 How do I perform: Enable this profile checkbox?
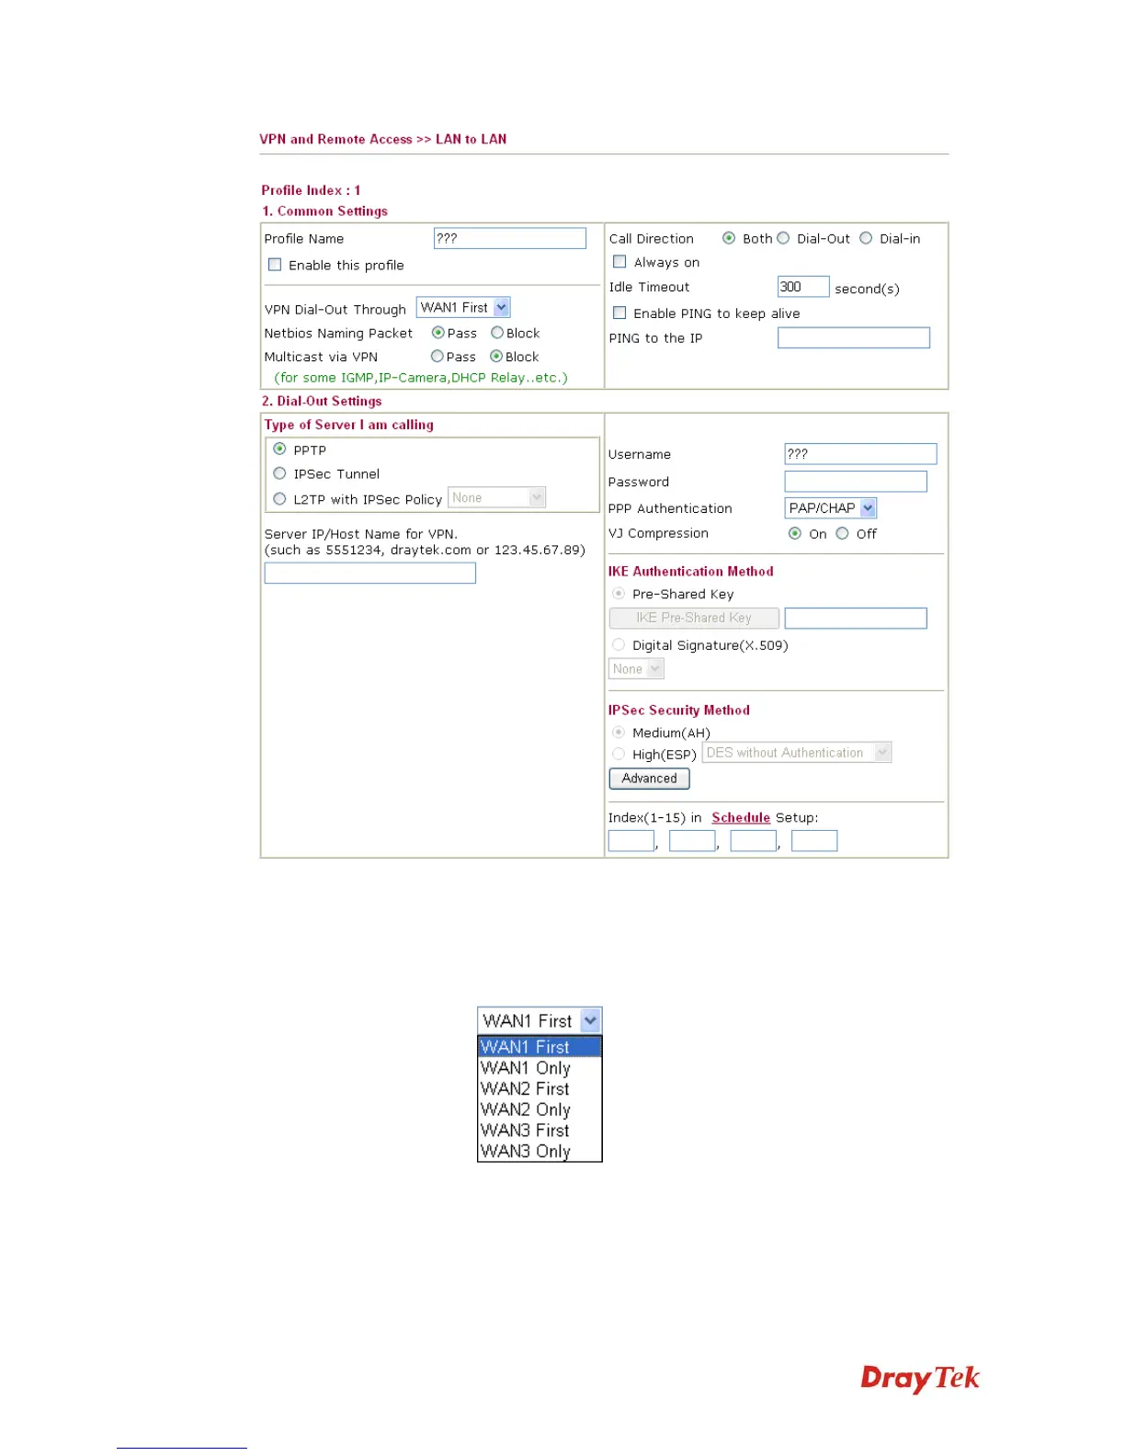275,265
